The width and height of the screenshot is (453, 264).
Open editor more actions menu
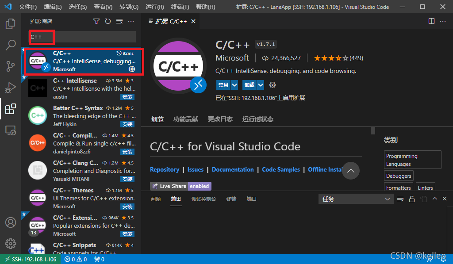coord(443,21)
